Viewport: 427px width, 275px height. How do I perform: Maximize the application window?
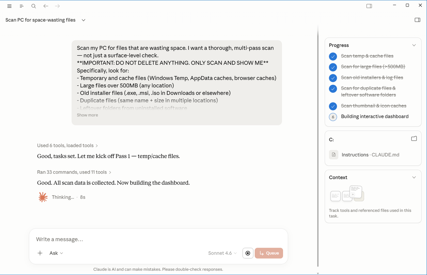pyautogui.click(x=407, y=5)
